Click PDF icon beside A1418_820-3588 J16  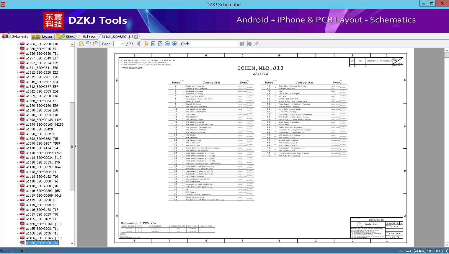(22, 181)
